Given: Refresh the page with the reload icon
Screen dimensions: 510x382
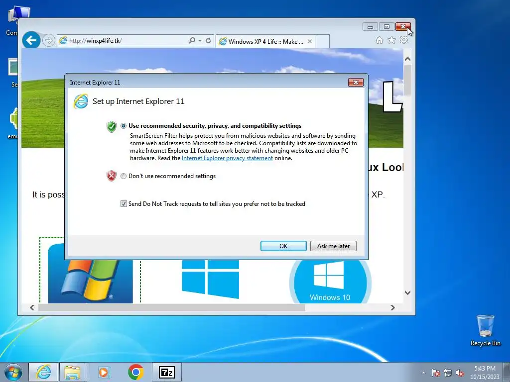Looking at the screenshot, I should click(x=208, y=40).
